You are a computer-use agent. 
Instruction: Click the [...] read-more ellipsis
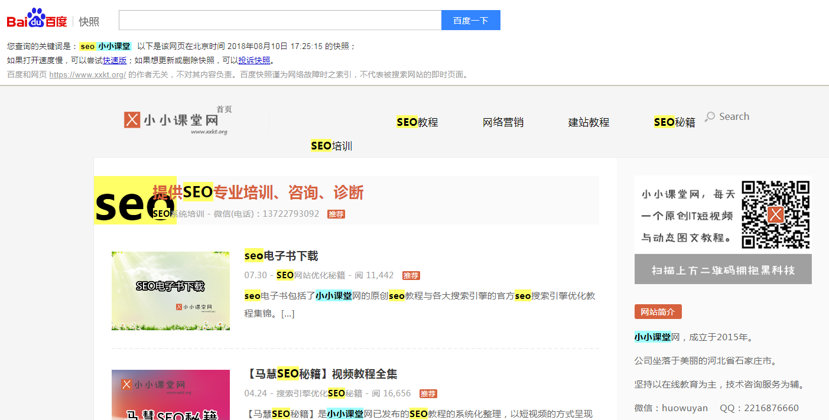[x=287, y=314]
